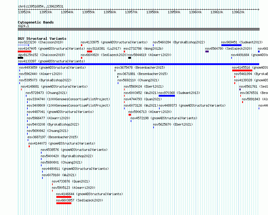Open nsv6079160 (Wu2021) label
The height and width of the screenshot is (215, 268).
tap(59, 175)
